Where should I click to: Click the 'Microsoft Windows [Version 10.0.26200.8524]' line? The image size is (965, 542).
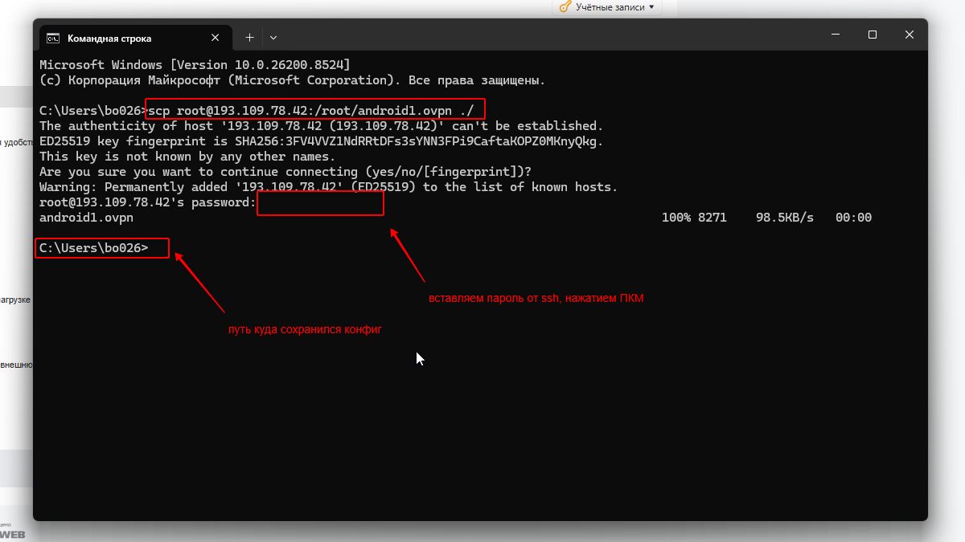pyautogui.click(x=195, y=64)
